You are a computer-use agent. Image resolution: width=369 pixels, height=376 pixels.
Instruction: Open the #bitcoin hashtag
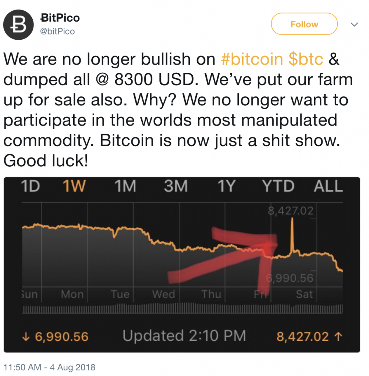(252, 59)
